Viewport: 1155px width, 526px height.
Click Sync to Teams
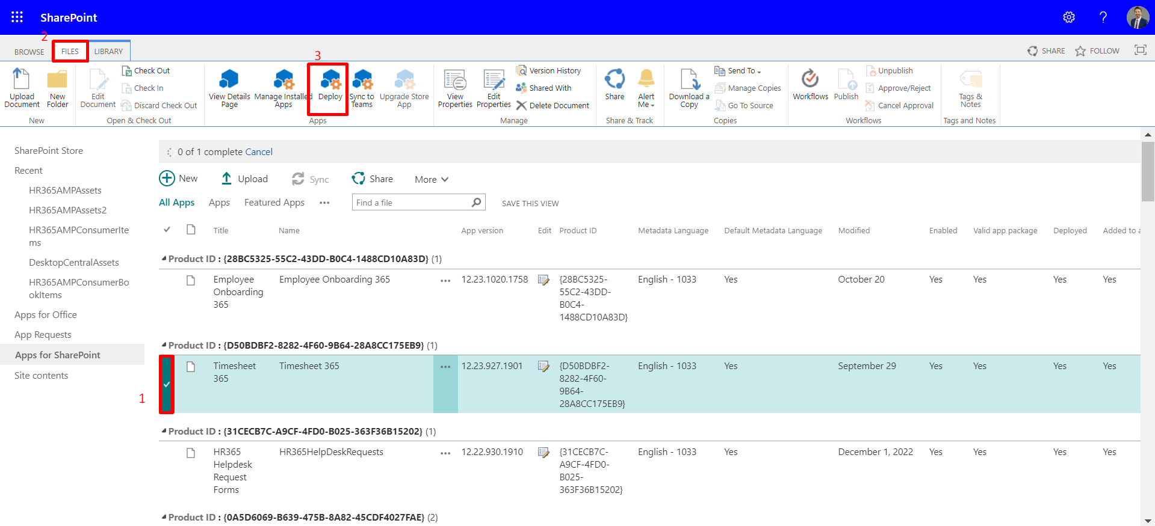click(x=362, y=88)
